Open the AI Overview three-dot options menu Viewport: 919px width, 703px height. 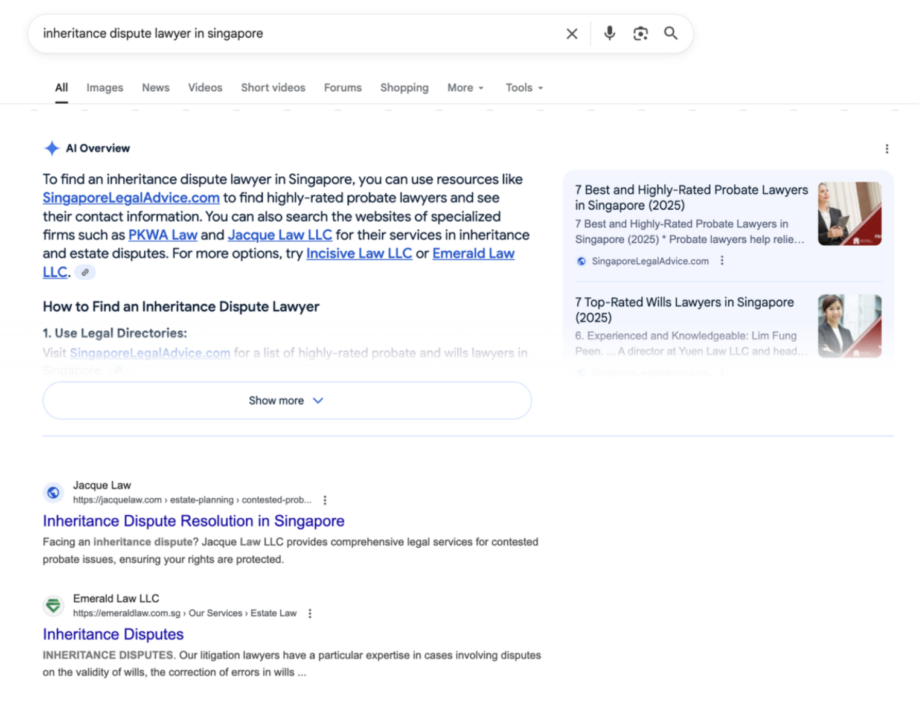tap(886, 149)
